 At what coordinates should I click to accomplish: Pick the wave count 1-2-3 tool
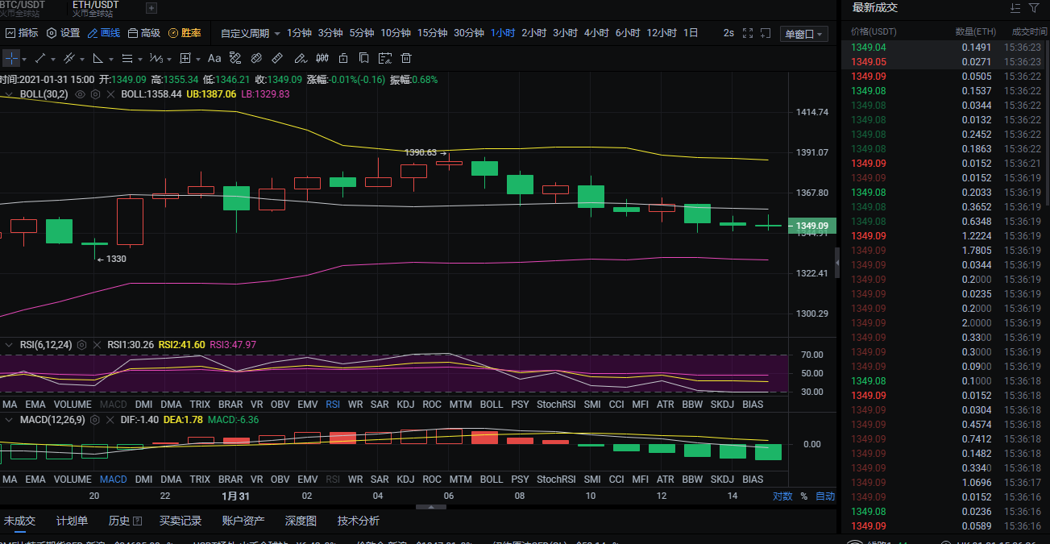(156, 58)
